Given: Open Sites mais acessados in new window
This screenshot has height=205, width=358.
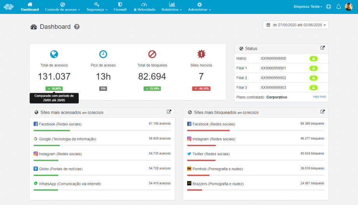Looking at the screenshot, I should click(169, 112).
